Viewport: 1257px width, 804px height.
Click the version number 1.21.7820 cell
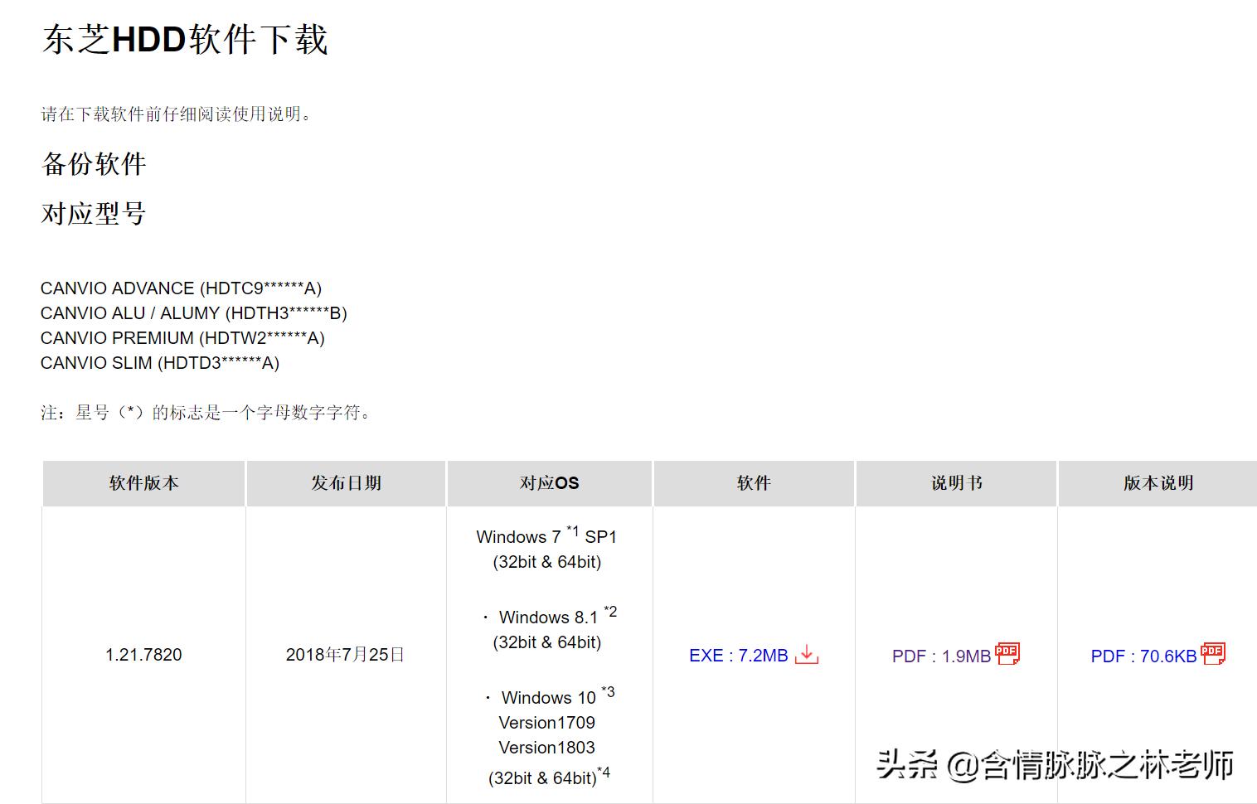143,655
